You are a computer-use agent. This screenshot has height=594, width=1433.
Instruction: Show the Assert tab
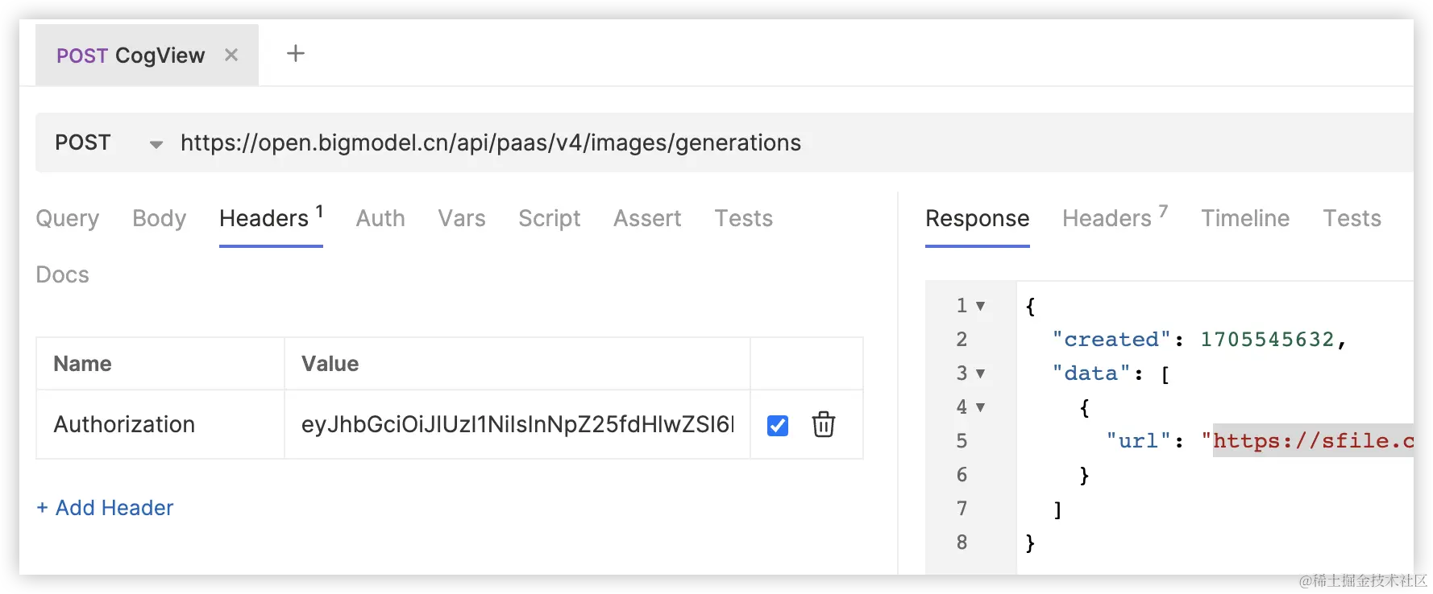coord(647,218)
